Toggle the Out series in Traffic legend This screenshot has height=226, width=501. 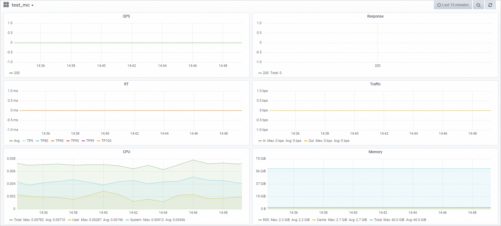(x=311, y=141)
